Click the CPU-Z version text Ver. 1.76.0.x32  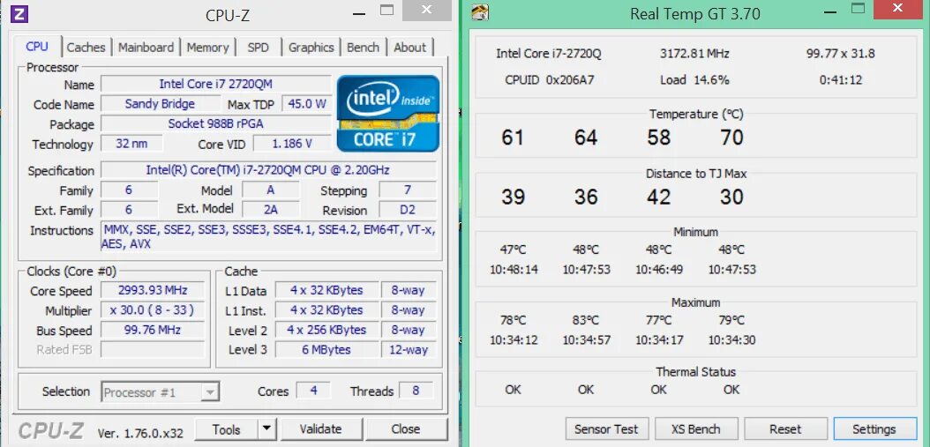pos(140,433)
